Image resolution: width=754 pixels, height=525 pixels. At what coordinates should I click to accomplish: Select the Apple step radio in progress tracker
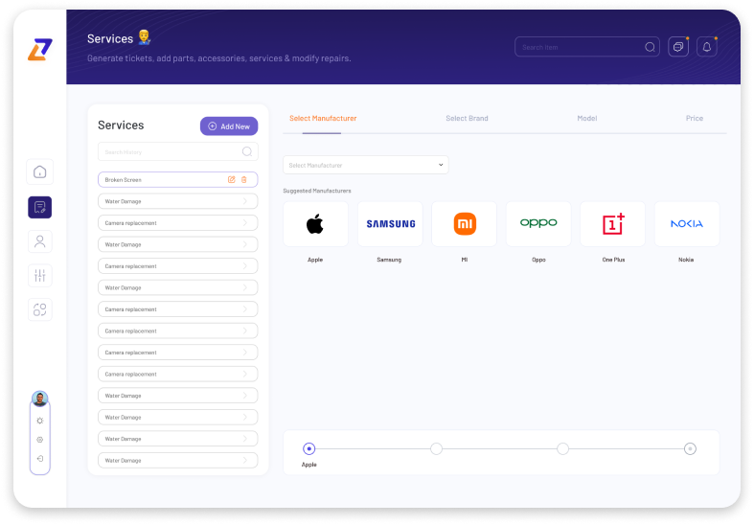click(308, 448)
